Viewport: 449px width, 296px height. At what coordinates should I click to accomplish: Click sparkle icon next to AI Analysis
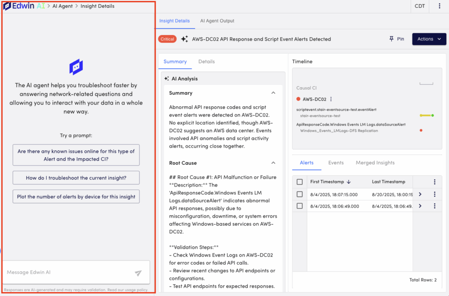click(x=167, y=79)
